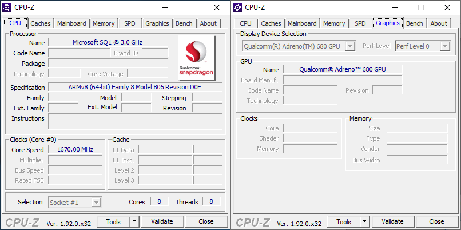Click the processor name field Microsoft SQ1 @ 3.0 GHz
461x230 pixels.
tap(108, 42)
